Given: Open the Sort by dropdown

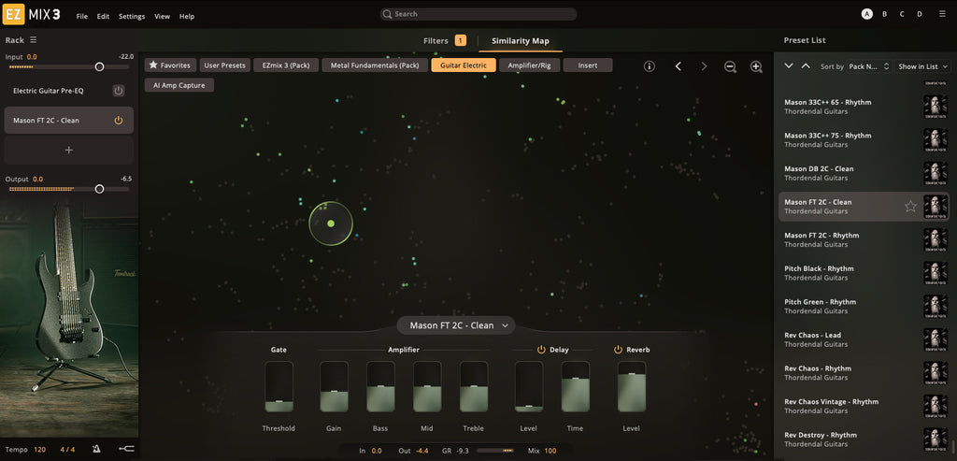Looking at the screenshot, I should (x=870, y=66).
